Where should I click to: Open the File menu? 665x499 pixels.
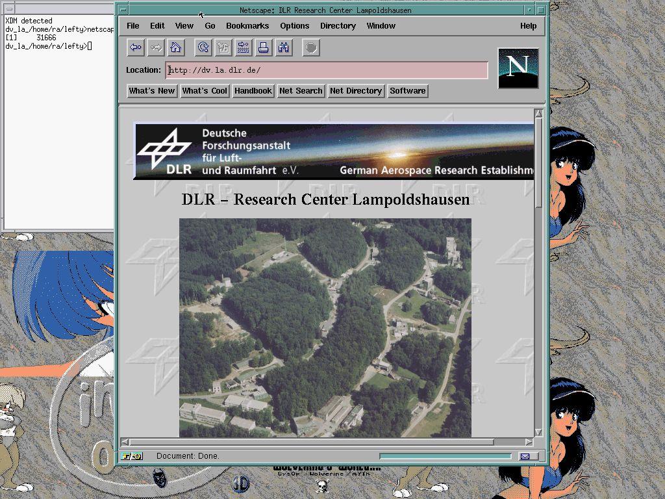(x=132, y=26)
